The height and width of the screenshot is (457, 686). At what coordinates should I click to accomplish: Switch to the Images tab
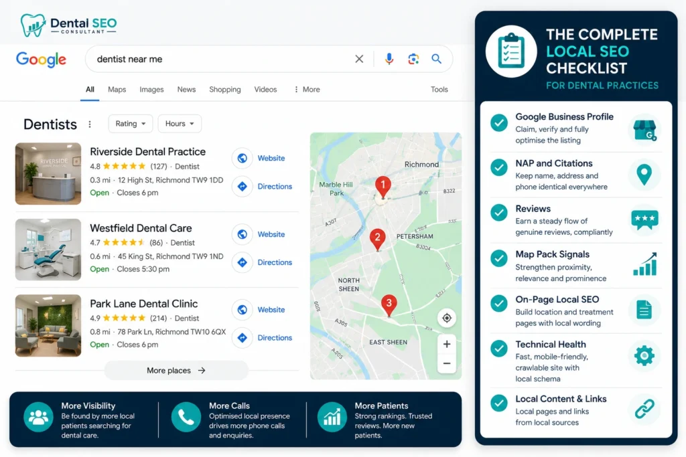tap(151, 89)
